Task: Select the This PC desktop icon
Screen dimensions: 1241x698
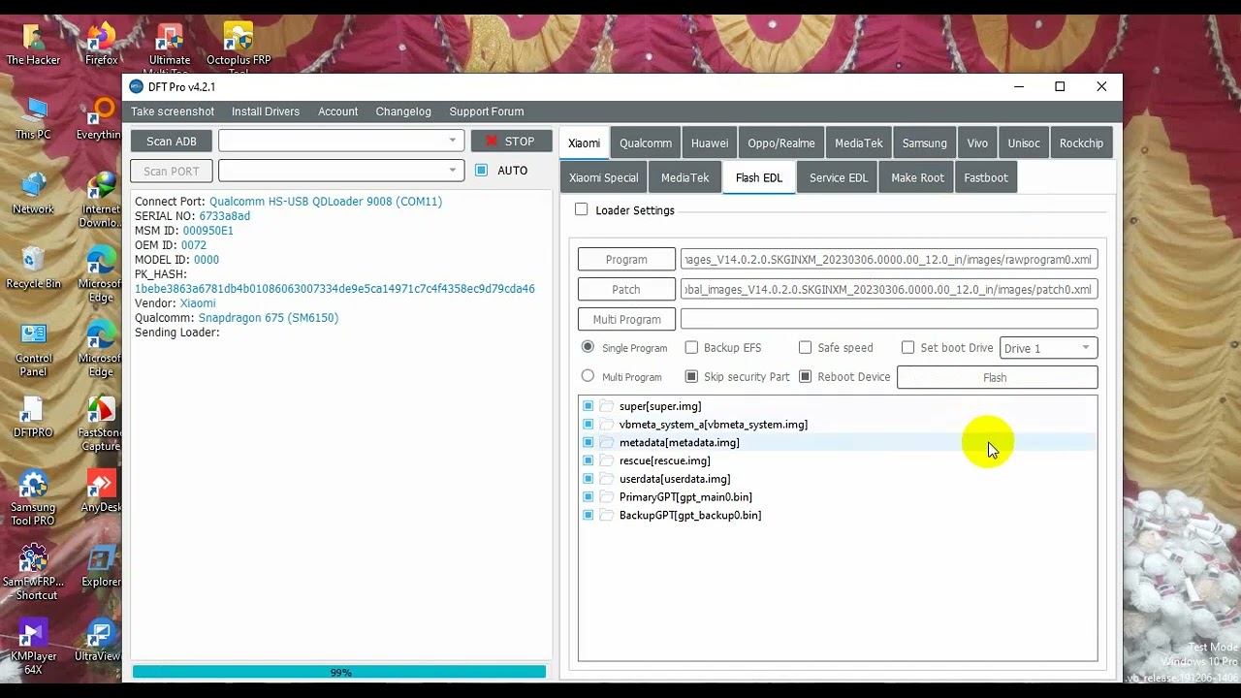Action: tap(33, 119)
